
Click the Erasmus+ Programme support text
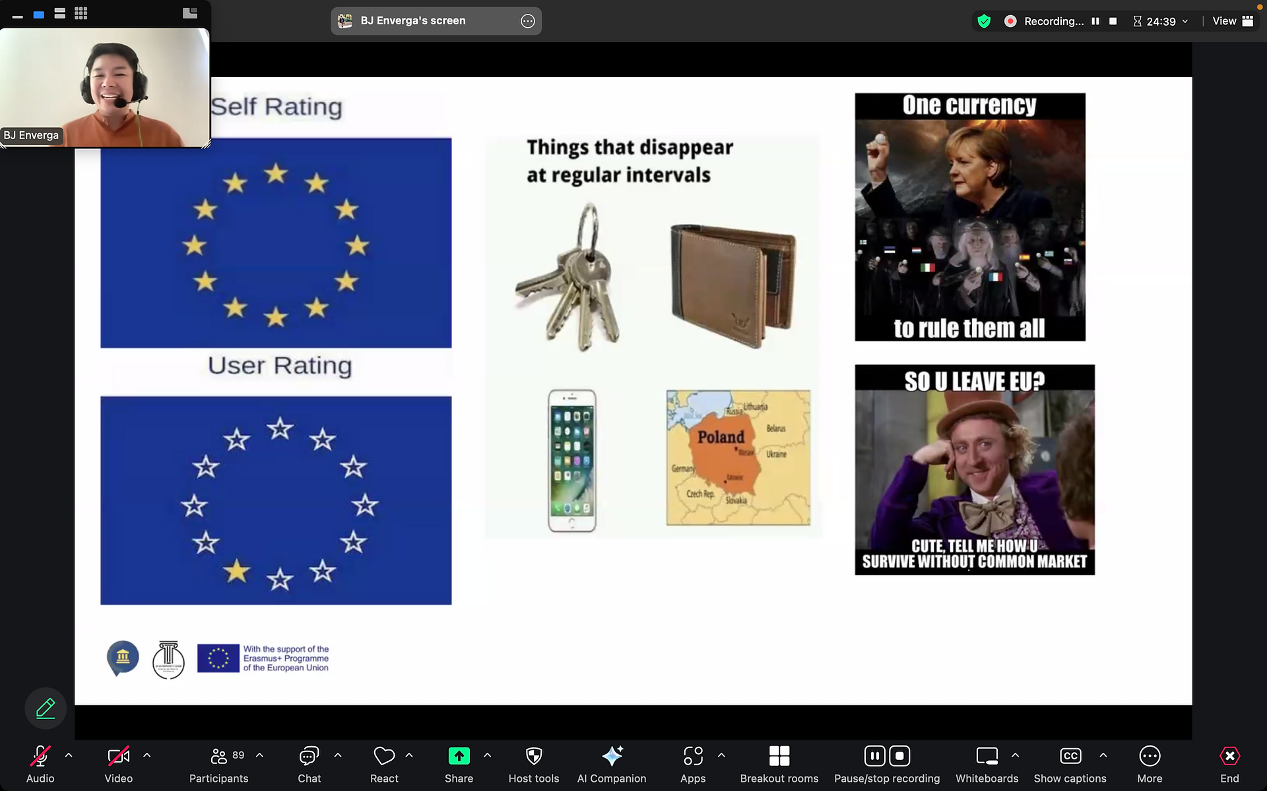[286, 659]
